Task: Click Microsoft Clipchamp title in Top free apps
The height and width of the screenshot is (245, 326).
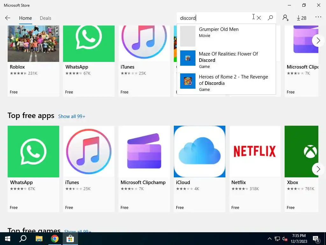Action: pos(143,182)
